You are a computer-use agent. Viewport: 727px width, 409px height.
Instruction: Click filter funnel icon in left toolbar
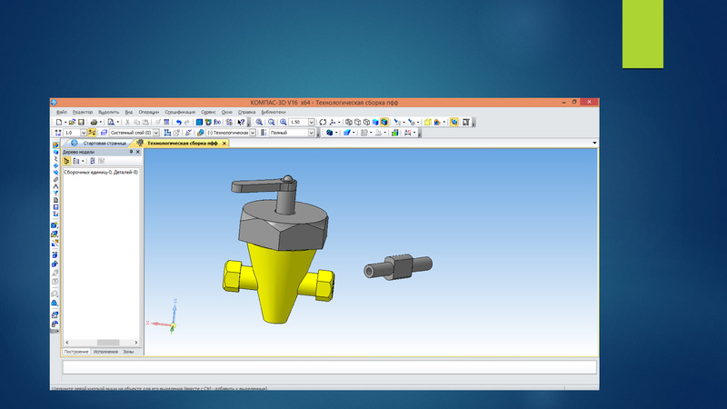tap(55, 193)
